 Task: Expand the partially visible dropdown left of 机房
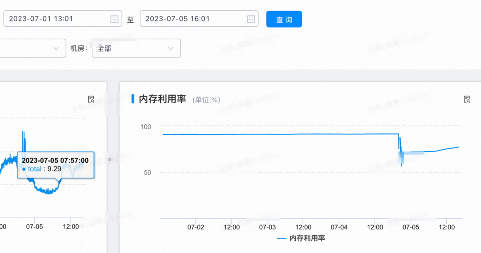[x=31, y=49]
